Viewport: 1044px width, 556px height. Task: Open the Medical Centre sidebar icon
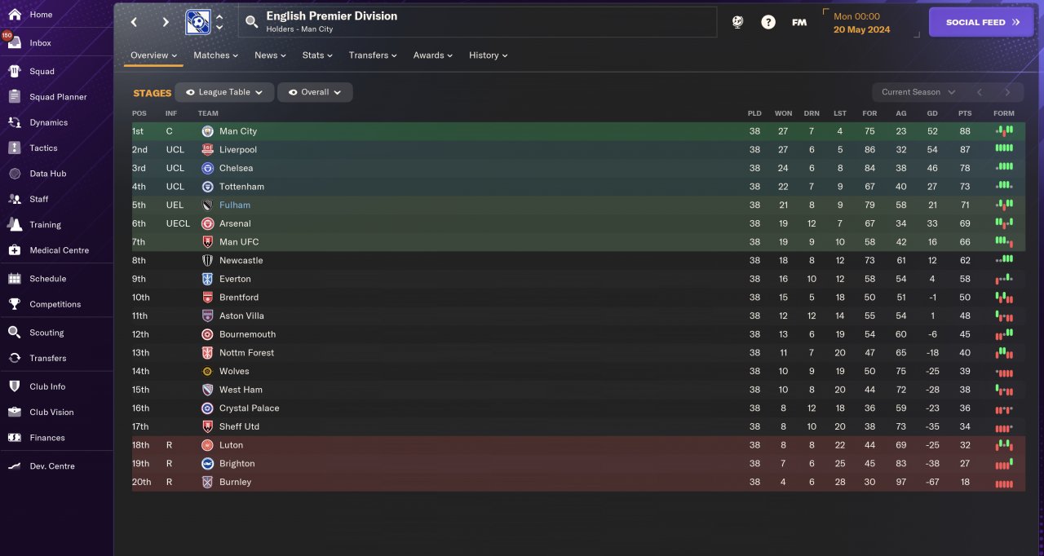tap(14, 250)
